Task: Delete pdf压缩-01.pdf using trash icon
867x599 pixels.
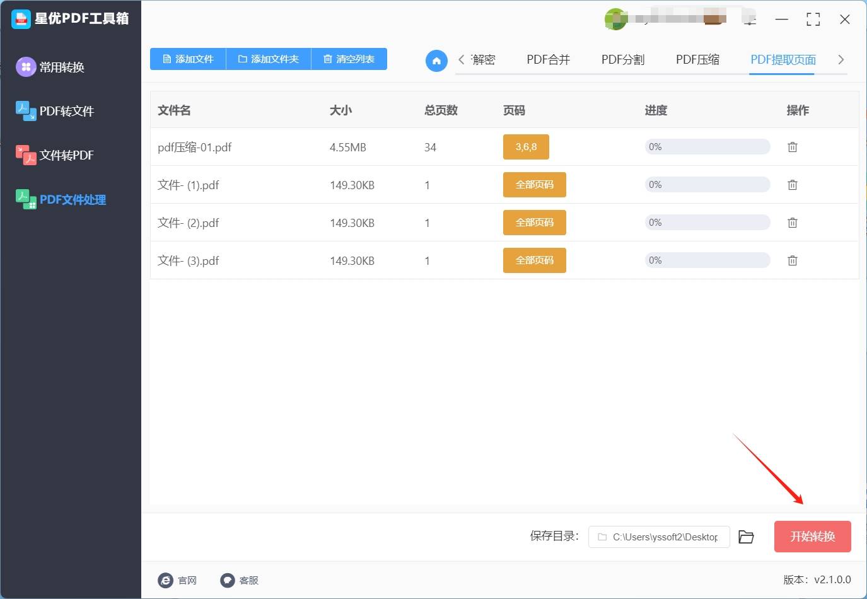Action: point(793,147)
